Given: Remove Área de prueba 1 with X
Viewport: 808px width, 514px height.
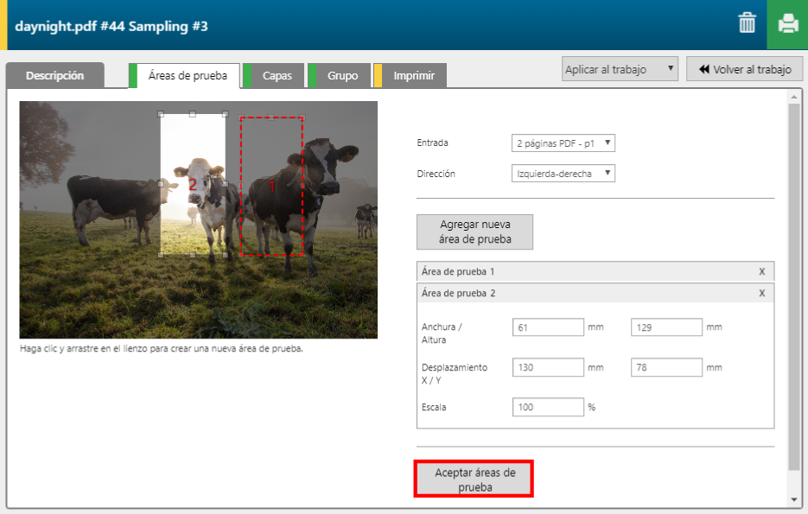Looking at the screenshot, I should pyautogui.click(x=761, y=271).
